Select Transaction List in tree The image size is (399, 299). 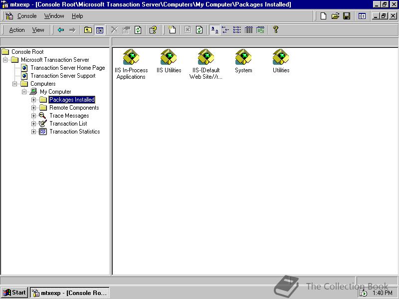[68, 124]
